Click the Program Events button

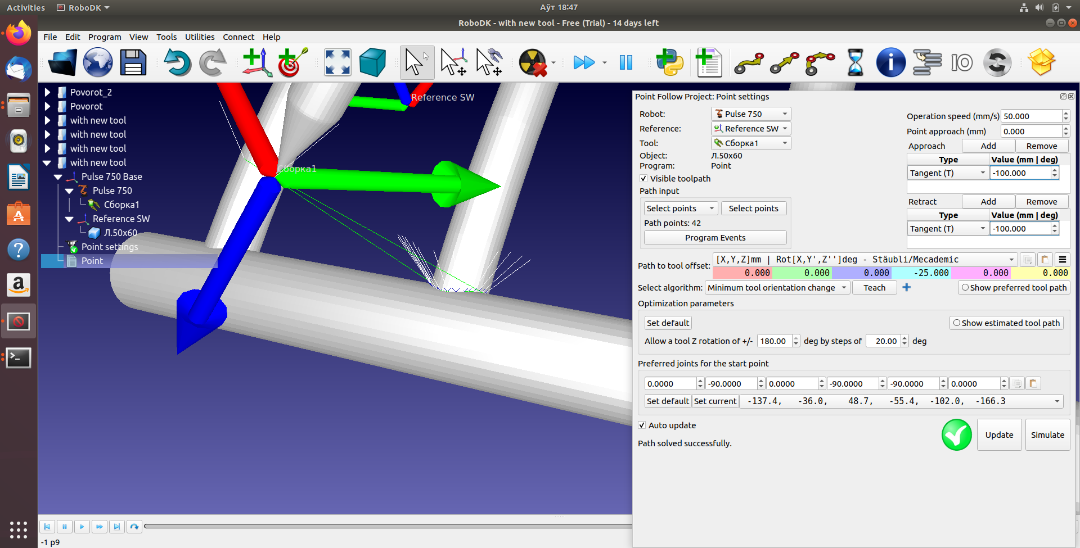click(715, 238)
